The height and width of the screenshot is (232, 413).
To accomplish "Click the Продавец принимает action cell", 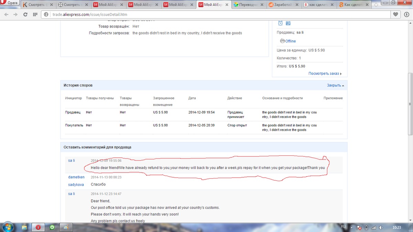I will pos(236,115).
